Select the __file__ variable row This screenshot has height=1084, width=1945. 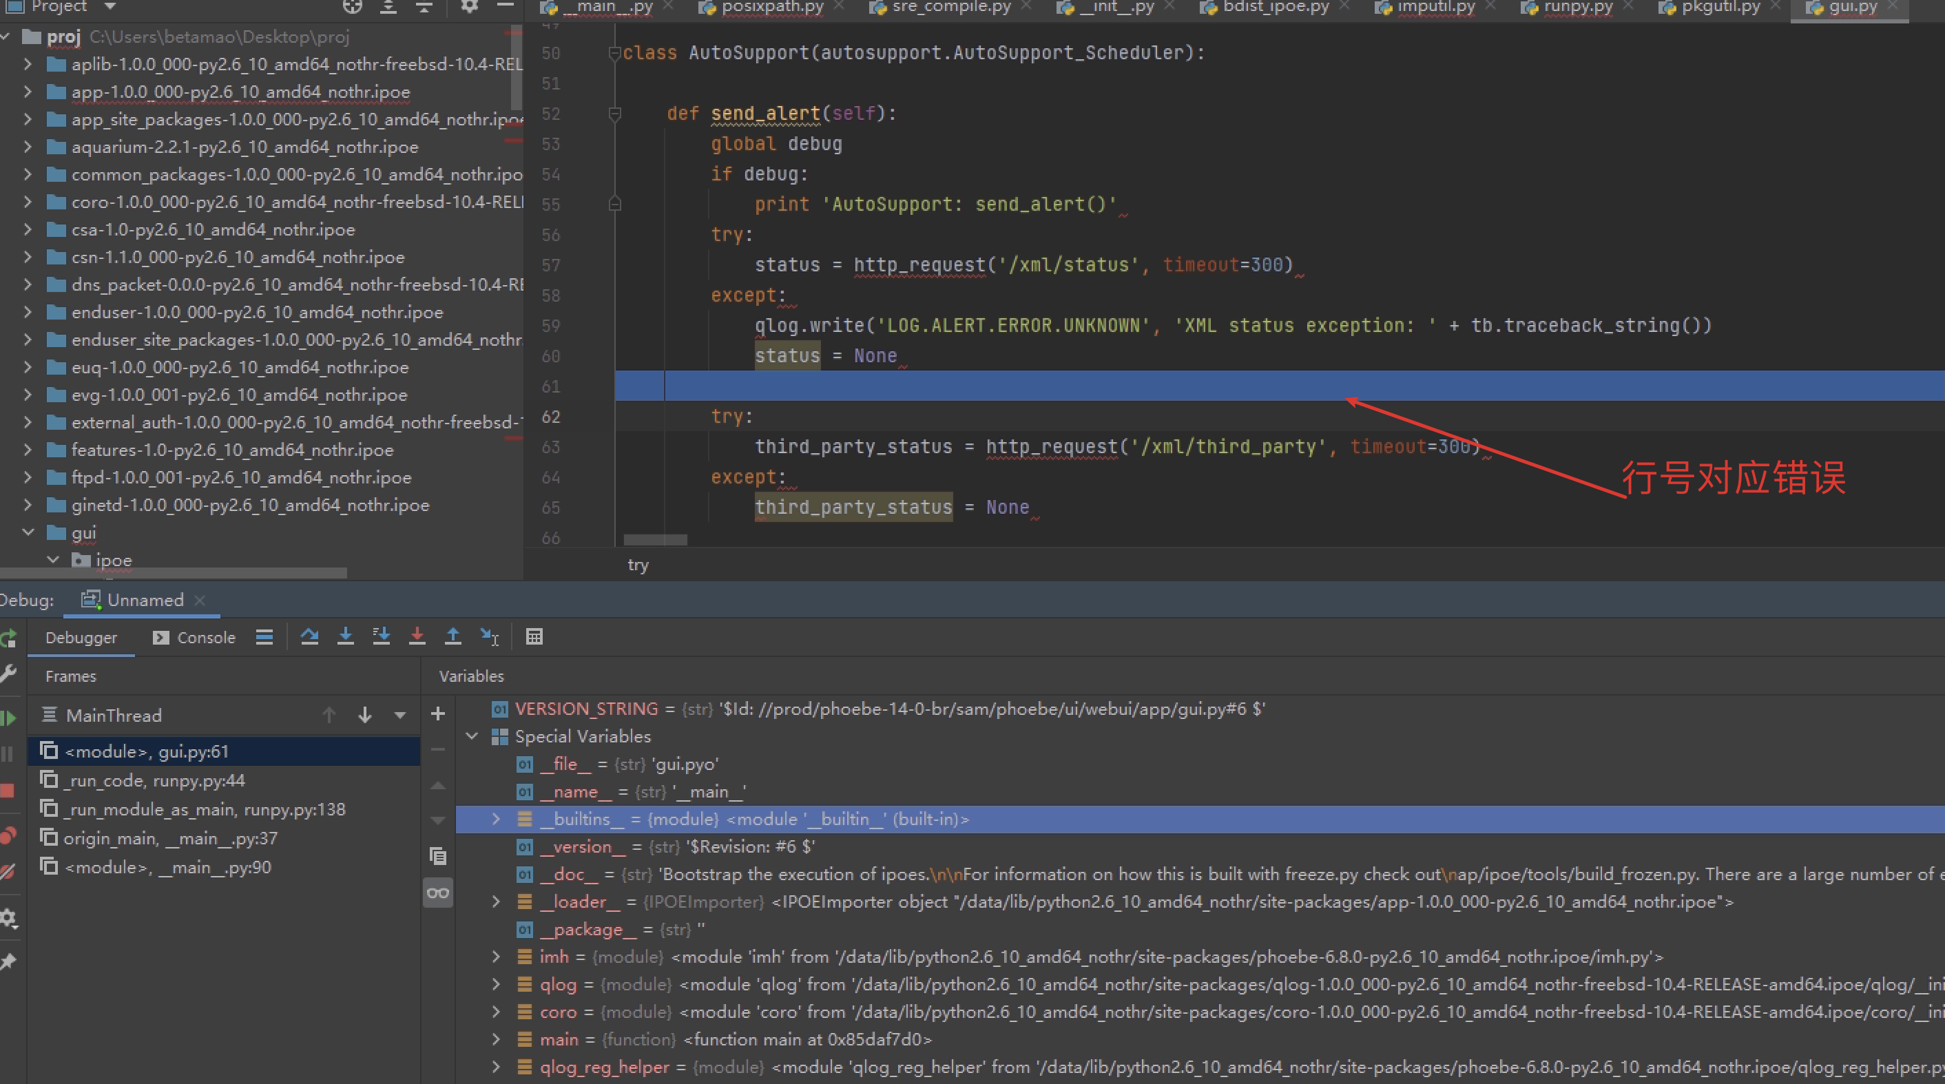tap(1200, 764)
